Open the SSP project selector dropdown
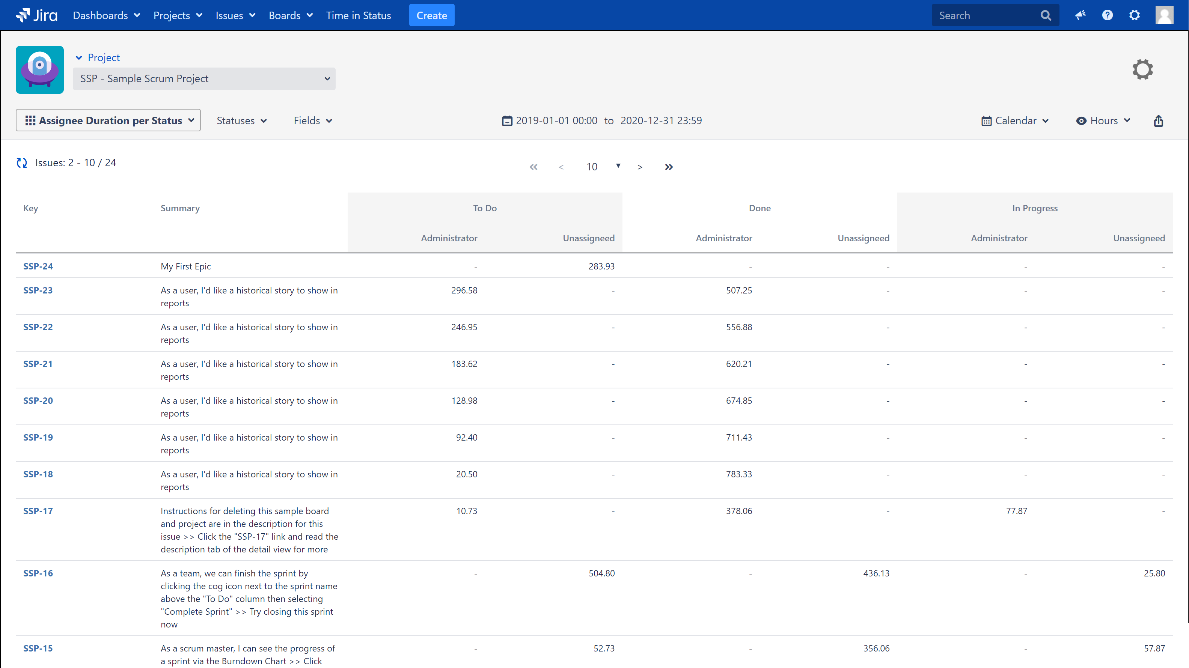This screenshot has width=1189, height=668. coord(204,79)
